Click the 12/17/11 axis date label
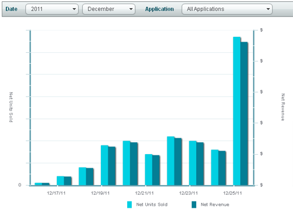The image size is (293, 211). [x=56, y=193]
